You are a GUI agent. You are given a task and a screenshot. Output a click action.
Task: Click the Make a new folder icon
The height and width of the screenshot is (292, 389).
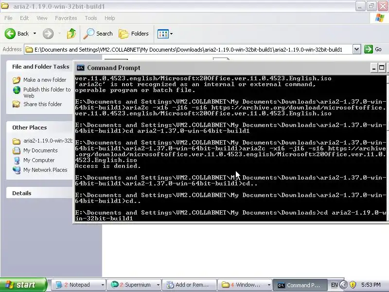tap(17, 80)
